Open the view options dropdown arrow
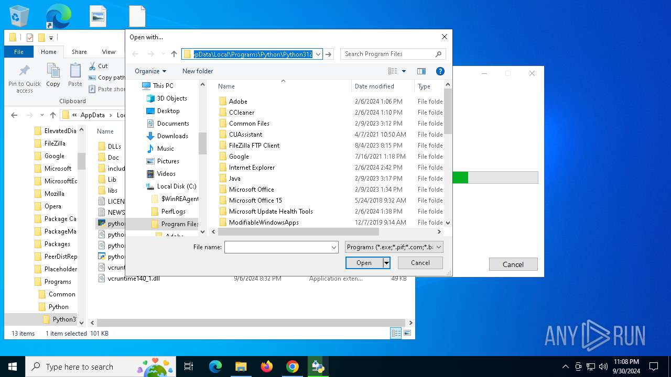Screen dimensions: 671x377 coord(404,71)
